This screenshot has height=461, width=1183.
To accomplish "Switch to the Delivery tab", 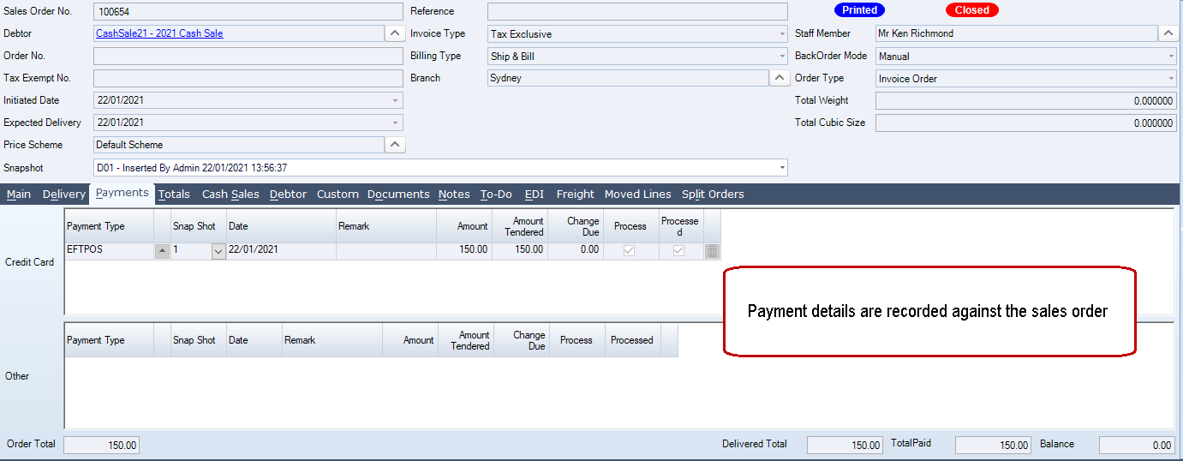I will click(64, 195).
